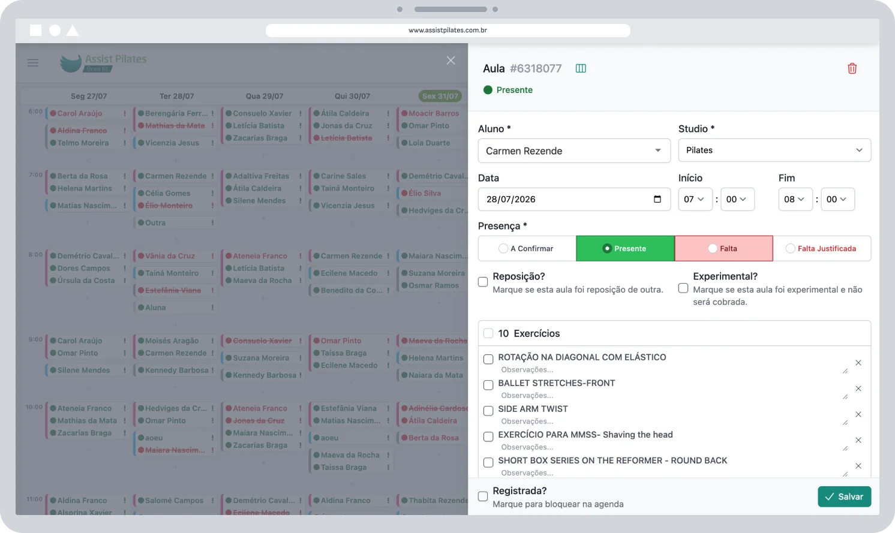Delete the class with the red trash icon
Viewport: 895px width, 533px height.
pyautogui.click(x=852, y=68)
